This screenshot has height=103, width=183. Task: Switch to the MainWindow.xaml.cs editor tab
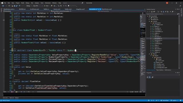coord(9,9)
